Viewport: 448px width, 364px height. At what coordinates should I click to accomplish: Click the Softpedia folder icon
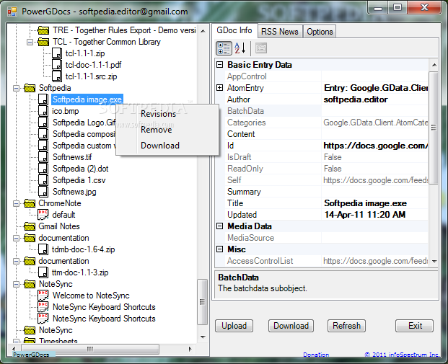(30, 88)
